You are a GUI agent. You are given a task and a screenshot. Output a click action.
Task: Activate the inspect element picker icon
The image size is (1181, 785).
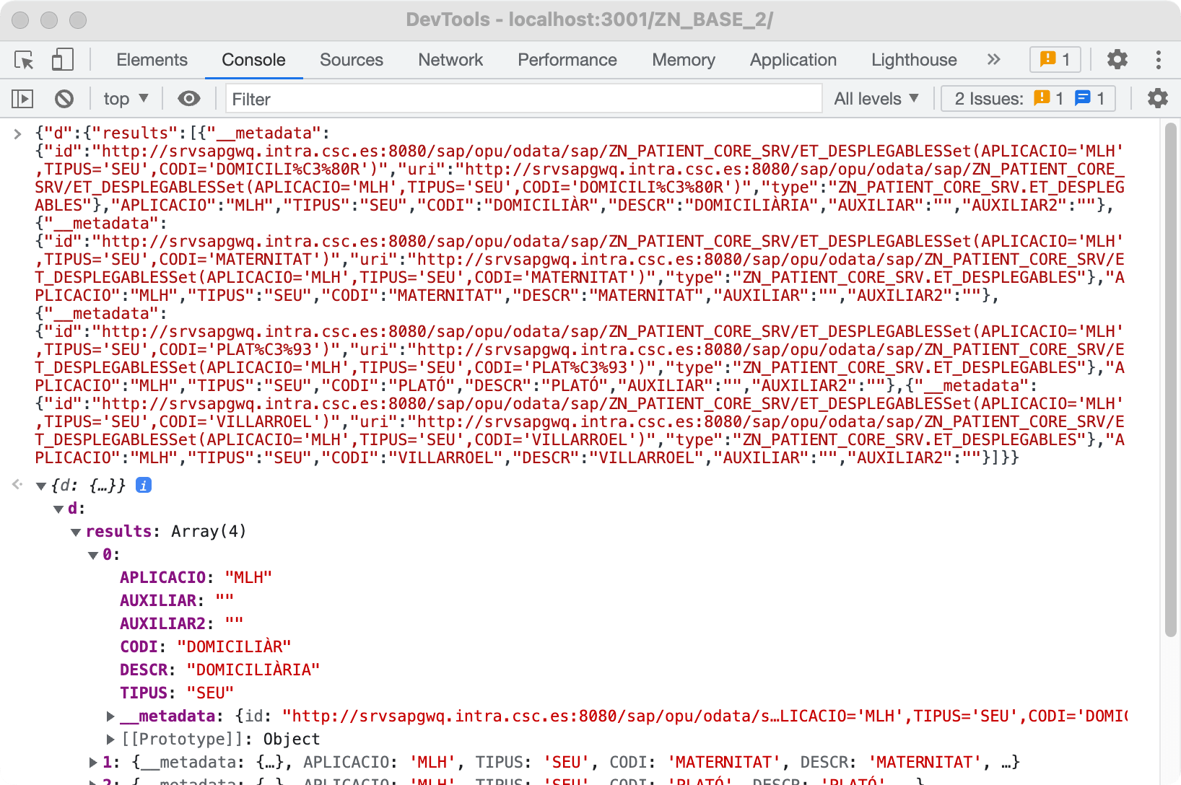(24, 60)
